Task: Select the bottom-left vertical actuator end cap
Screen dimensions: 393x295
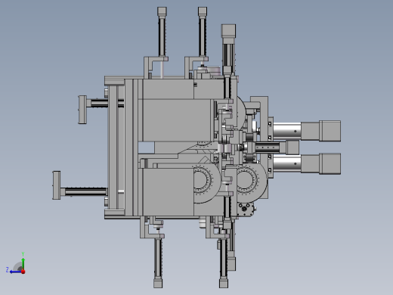Action: [158, 283]
